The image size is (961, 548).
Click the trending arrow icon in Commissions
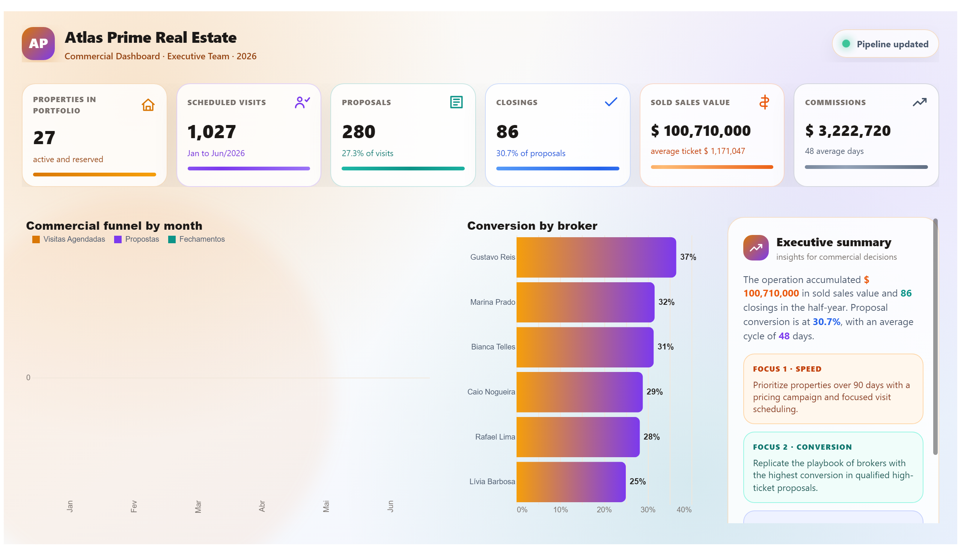pyautogui.click(x=919, y=102)
